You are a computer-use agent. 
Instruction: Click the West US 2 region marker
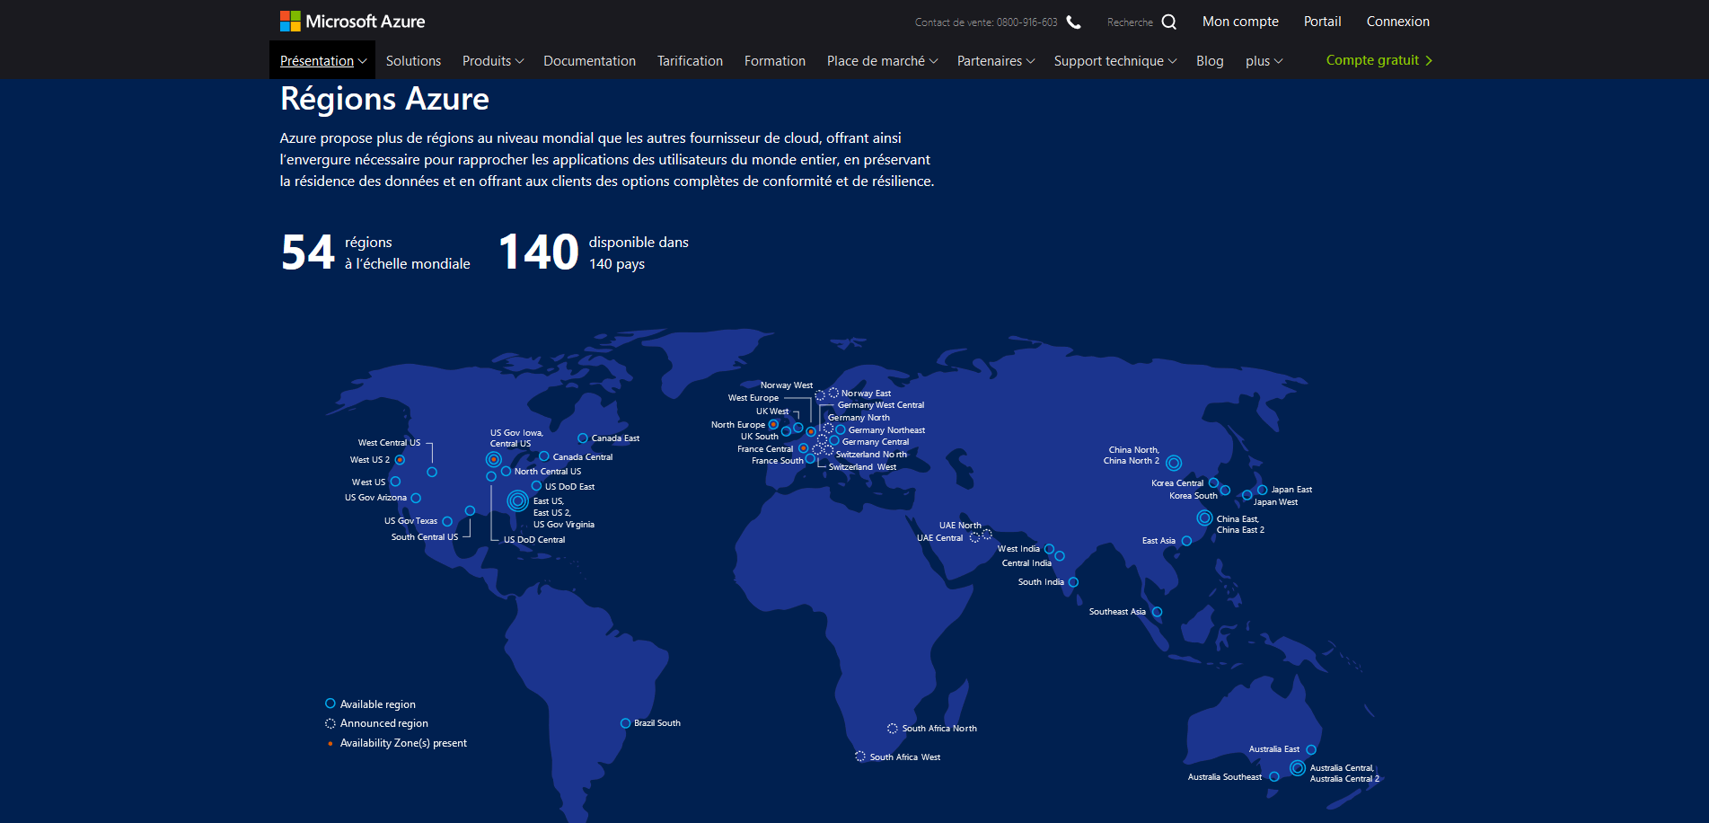point(400,460)
